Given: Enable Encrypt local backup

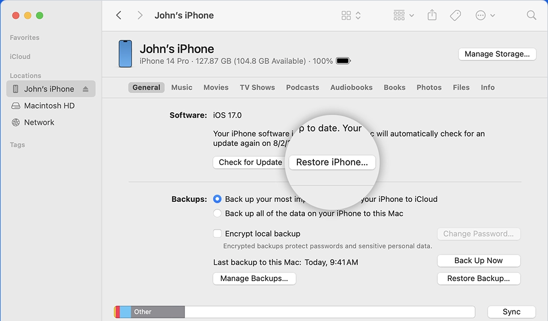Looking at the screenshot, I should pos(217,233).
